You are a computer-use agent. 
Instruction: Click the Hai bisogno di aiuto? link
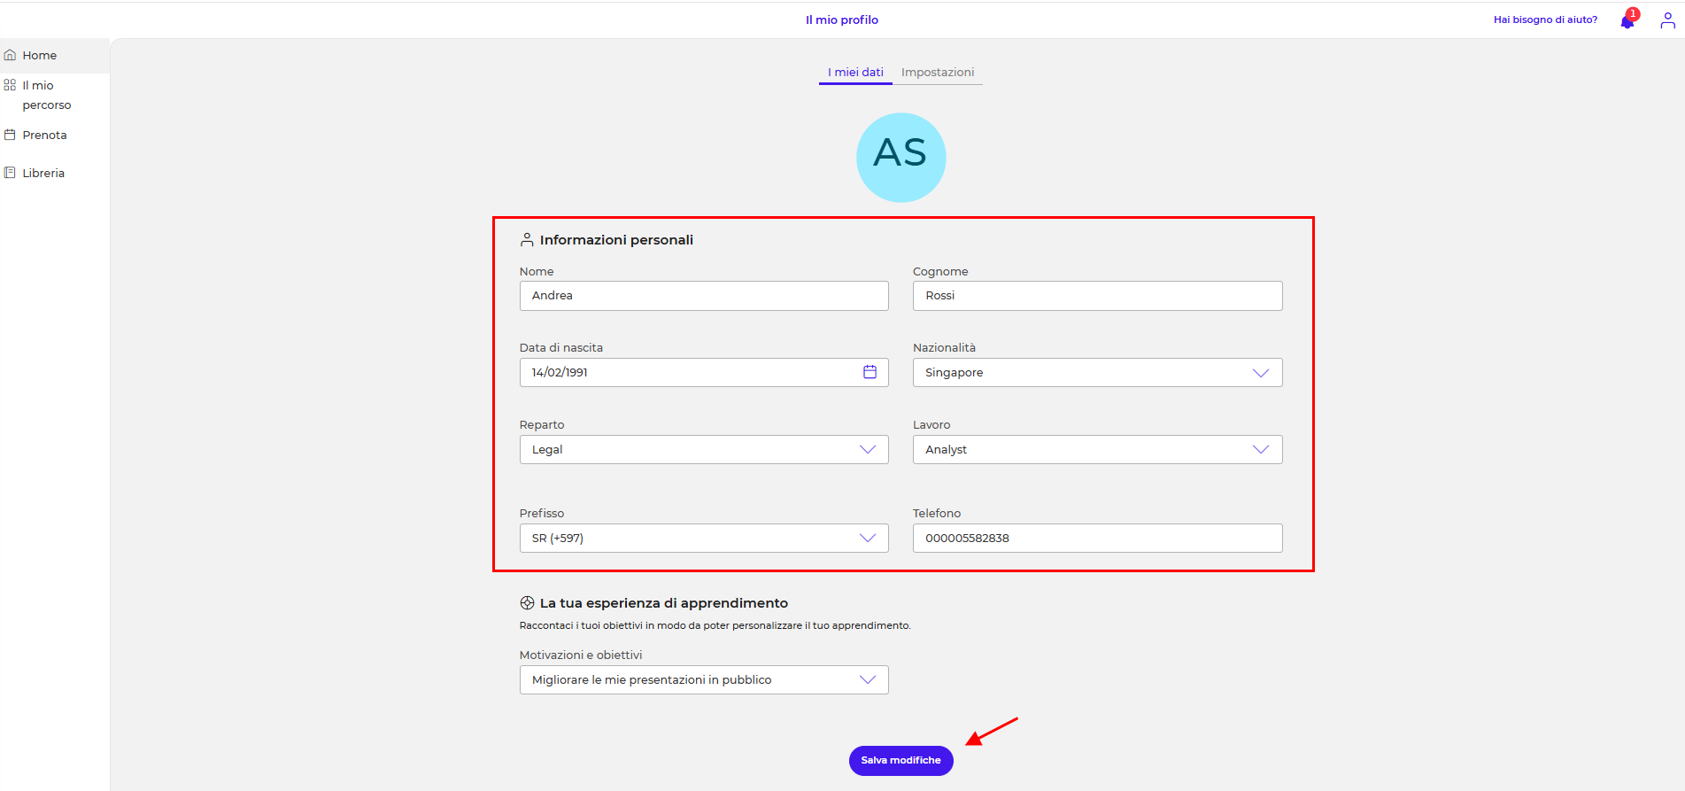[1545, 19]
